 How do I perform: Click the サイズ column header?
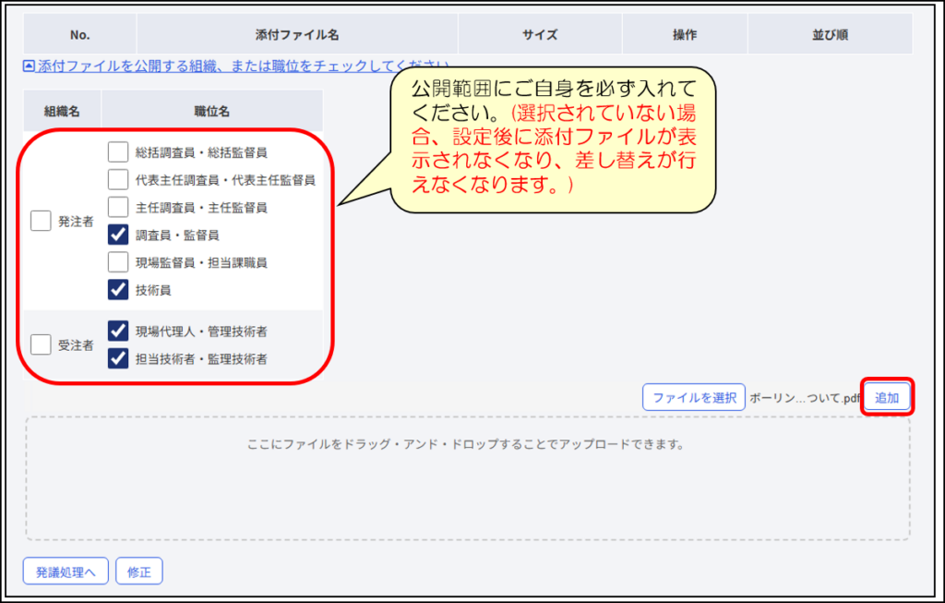(540, 34)
